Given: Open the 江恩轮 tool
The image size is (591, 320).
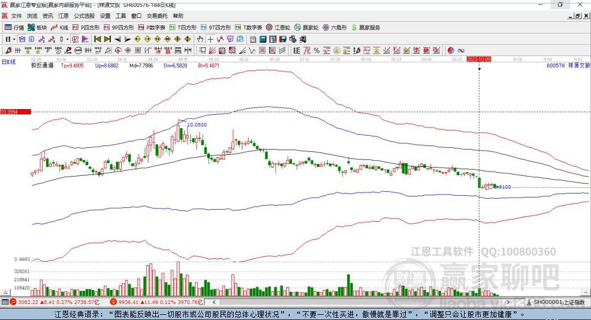Looking at the screenshot, I should pos(278,28).
